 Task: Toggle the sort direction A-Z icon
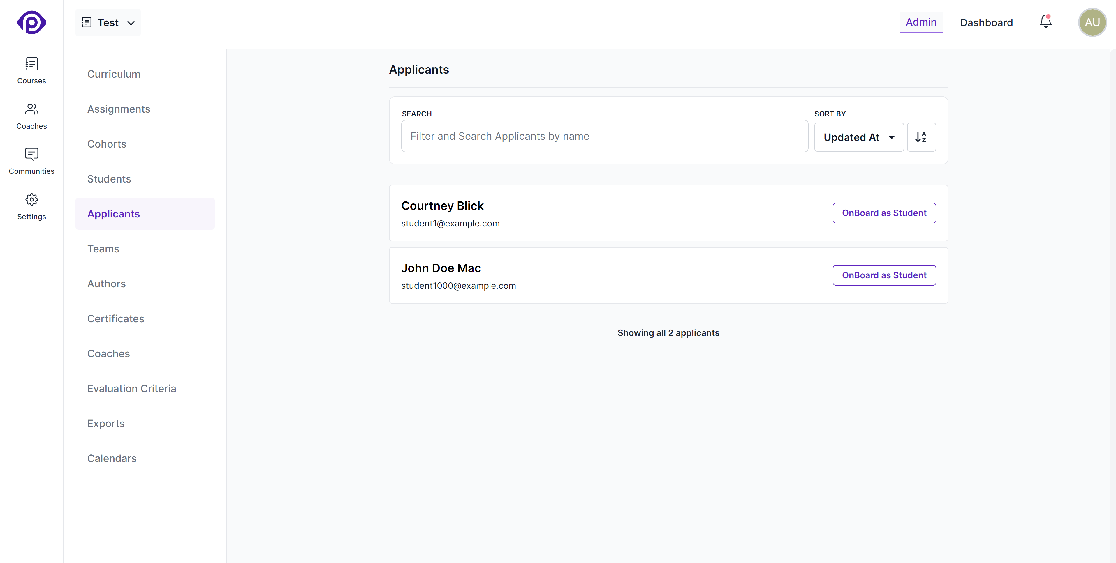click(x=921, y=137)
